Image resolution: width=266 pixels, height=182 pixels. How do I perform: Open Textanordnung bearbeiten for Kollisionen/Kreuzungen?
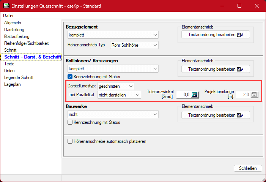(x=216, y=69)
